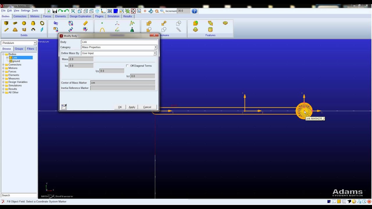Screen dimensions: 372x209
Task: Click the Mass input field
Action: point(81,59)
